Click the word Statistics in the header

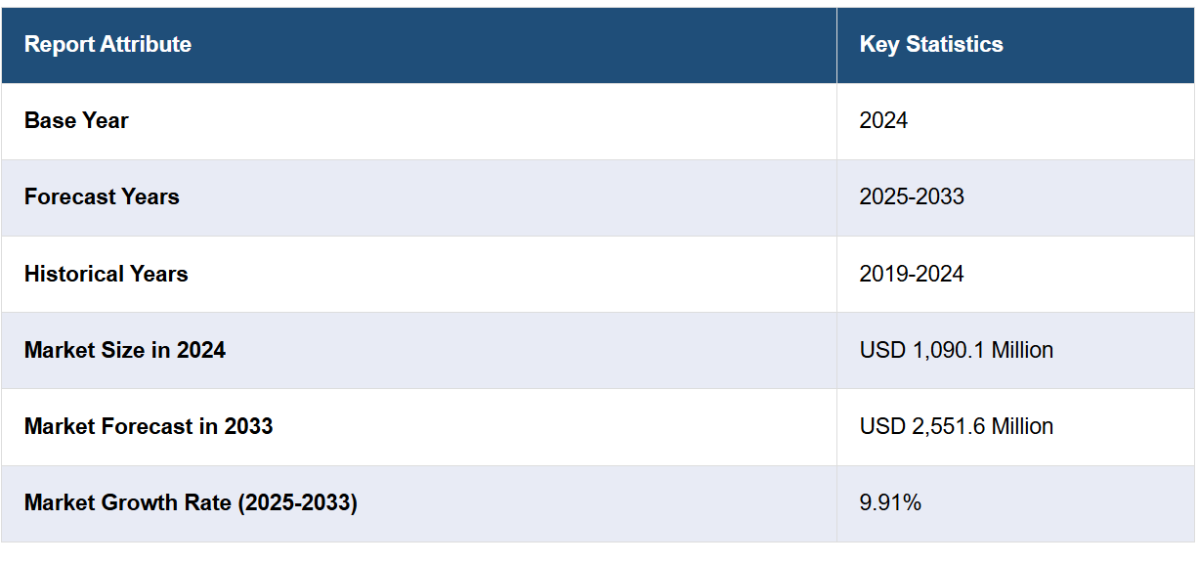(x=954, y=45)
